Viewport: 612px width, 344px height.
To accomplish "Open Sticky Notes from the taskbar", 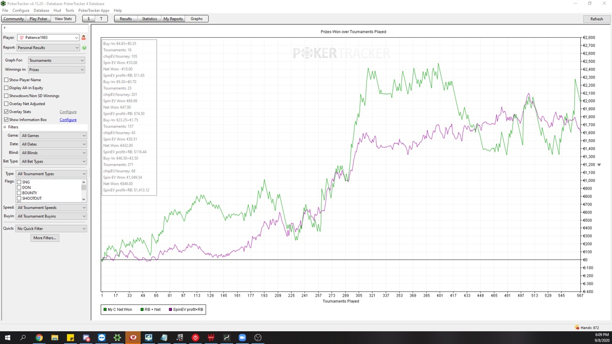I will pyautogui.click(x=70, y=337).
